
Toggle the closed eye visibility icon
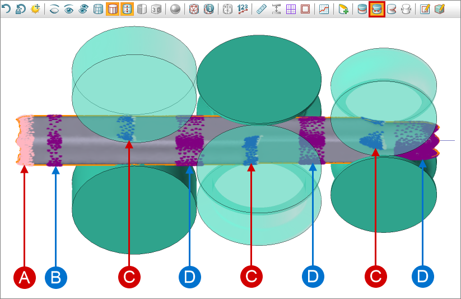(x=55, y=9)
